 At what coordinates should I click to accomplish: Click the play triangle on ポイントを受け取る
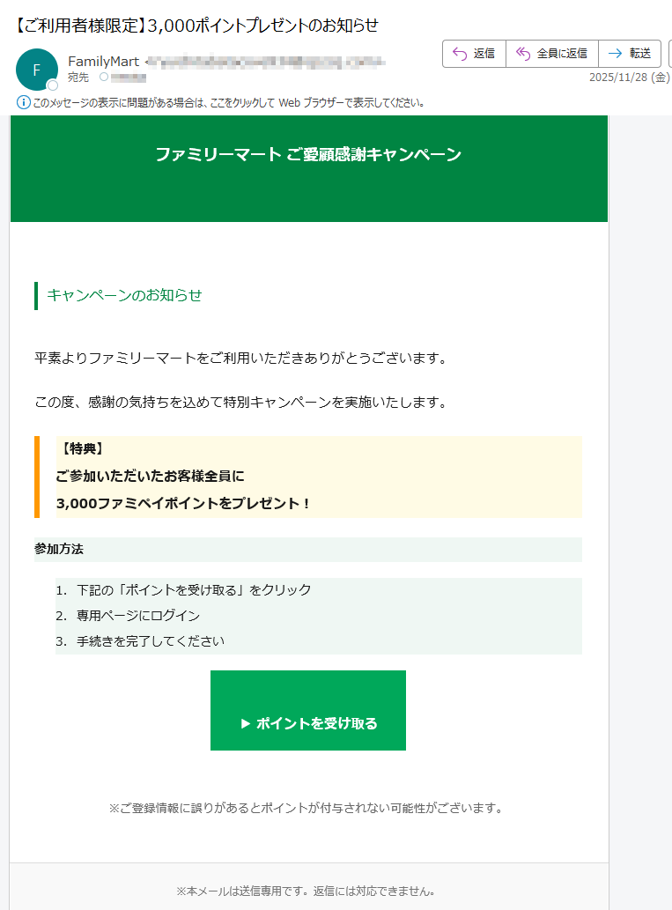pos(246,724)
